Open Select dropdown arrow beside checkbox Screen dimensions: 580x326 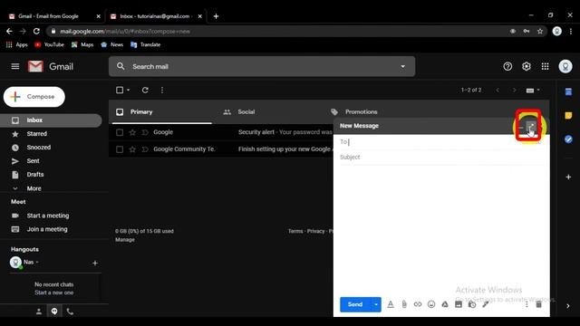(x=129, y=91)
